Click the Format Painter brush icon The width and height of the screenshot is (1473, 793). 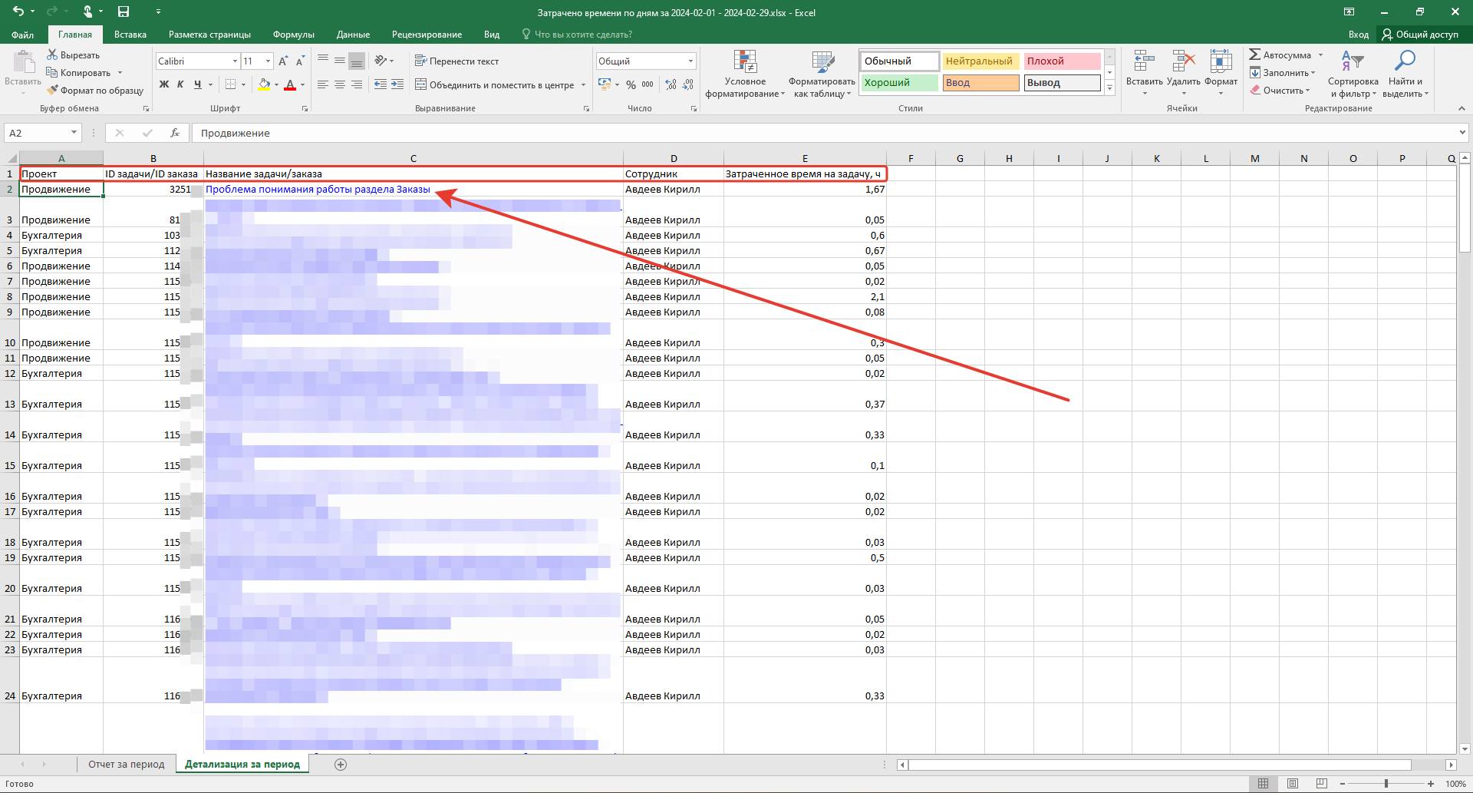tap(52, 91)
